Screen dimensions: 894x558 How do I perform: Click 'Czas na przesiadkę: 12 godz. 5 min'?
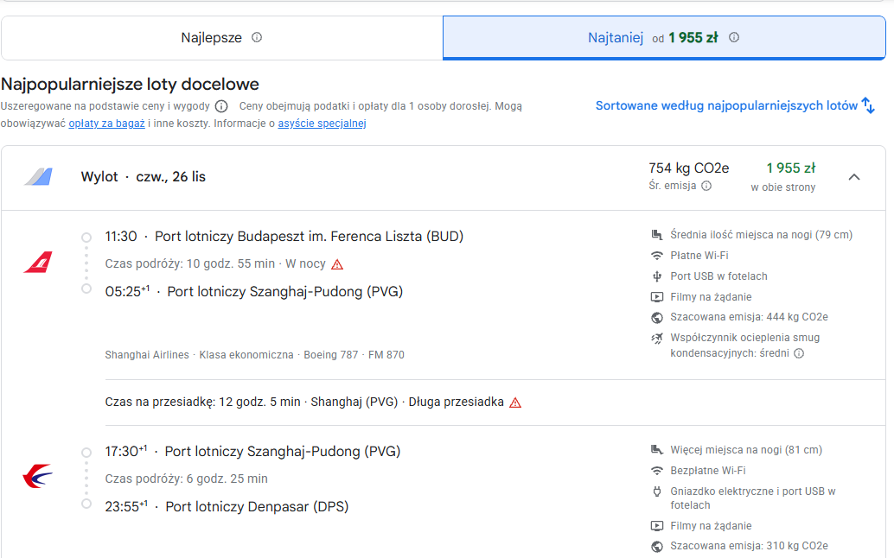coord(202,402)
